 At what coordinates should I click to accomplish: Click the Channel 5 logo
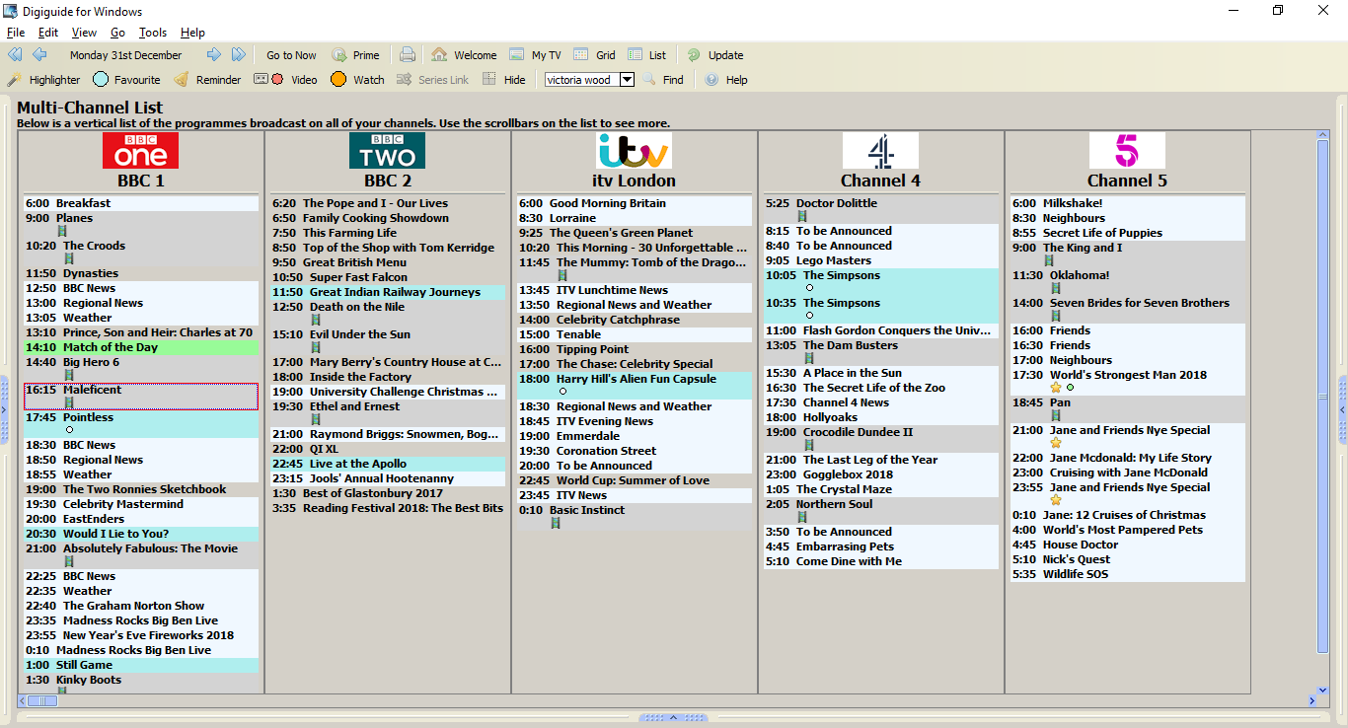click(x=1127, y=151)
